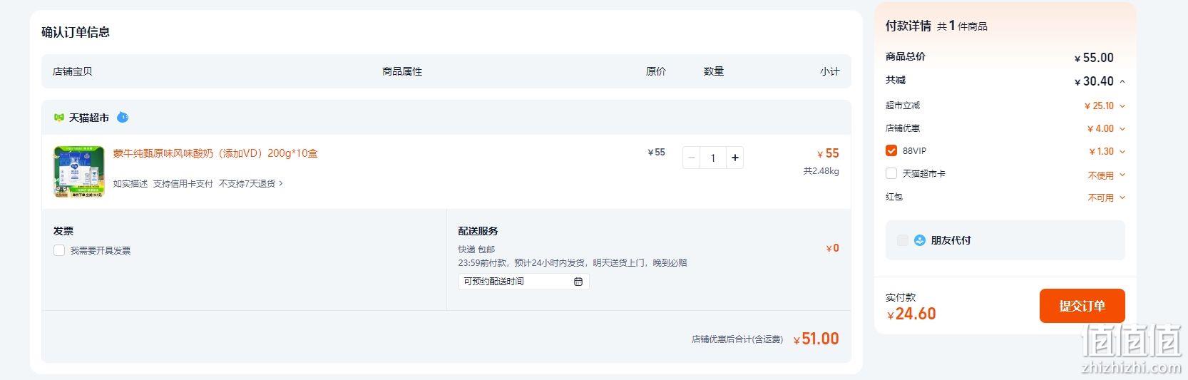Click the 店铺宝贝 column header
Image resolution: width=1188 pixels, height=380 pixels.
(73, 71)
